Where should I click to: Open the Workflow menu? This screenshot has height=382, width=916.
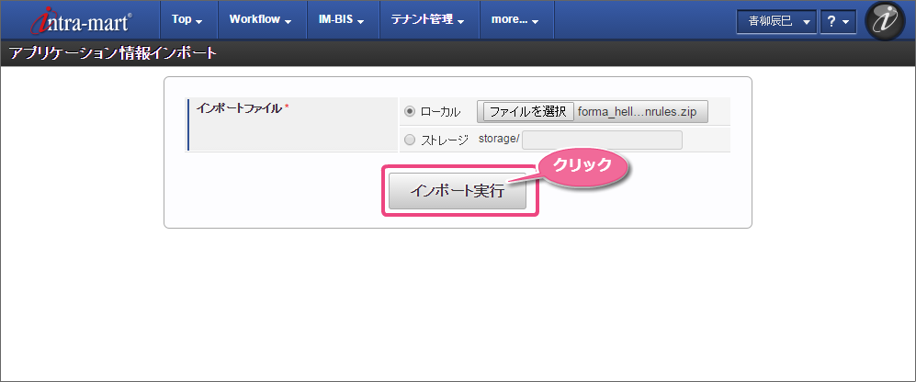pyautogui.click(x=261, y=19)
